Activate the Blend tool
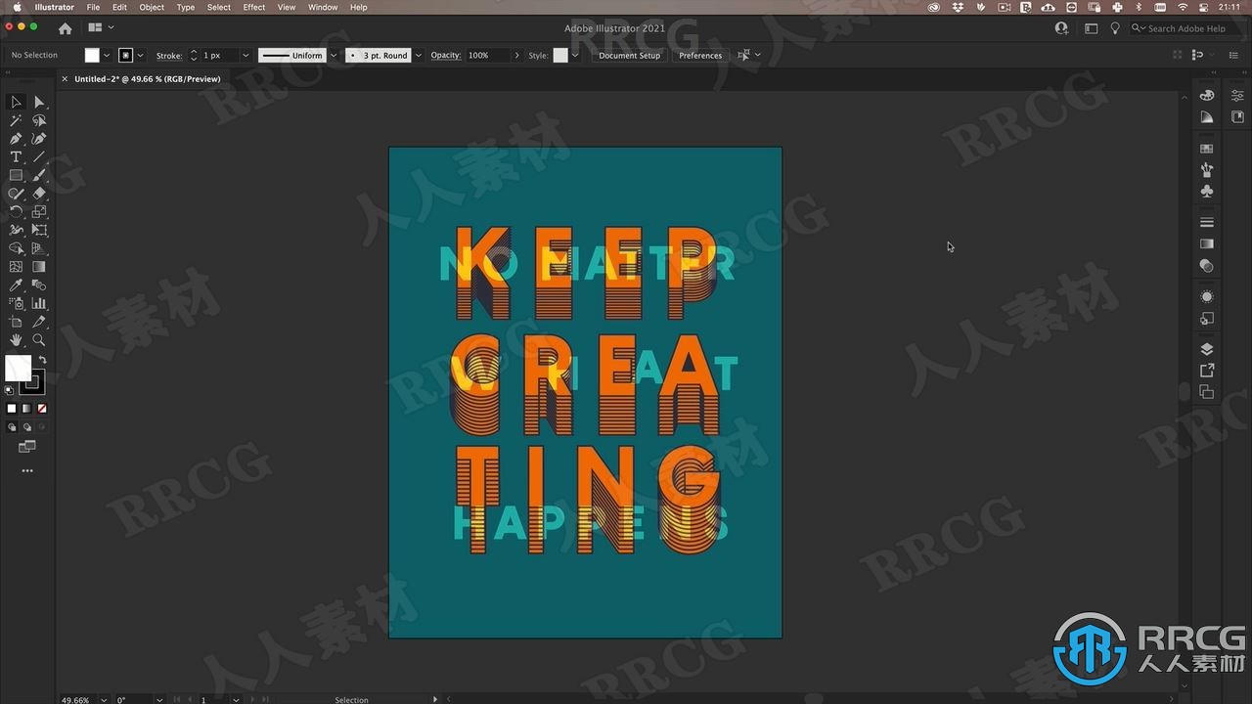The image size is (1252, 704). 39,285
